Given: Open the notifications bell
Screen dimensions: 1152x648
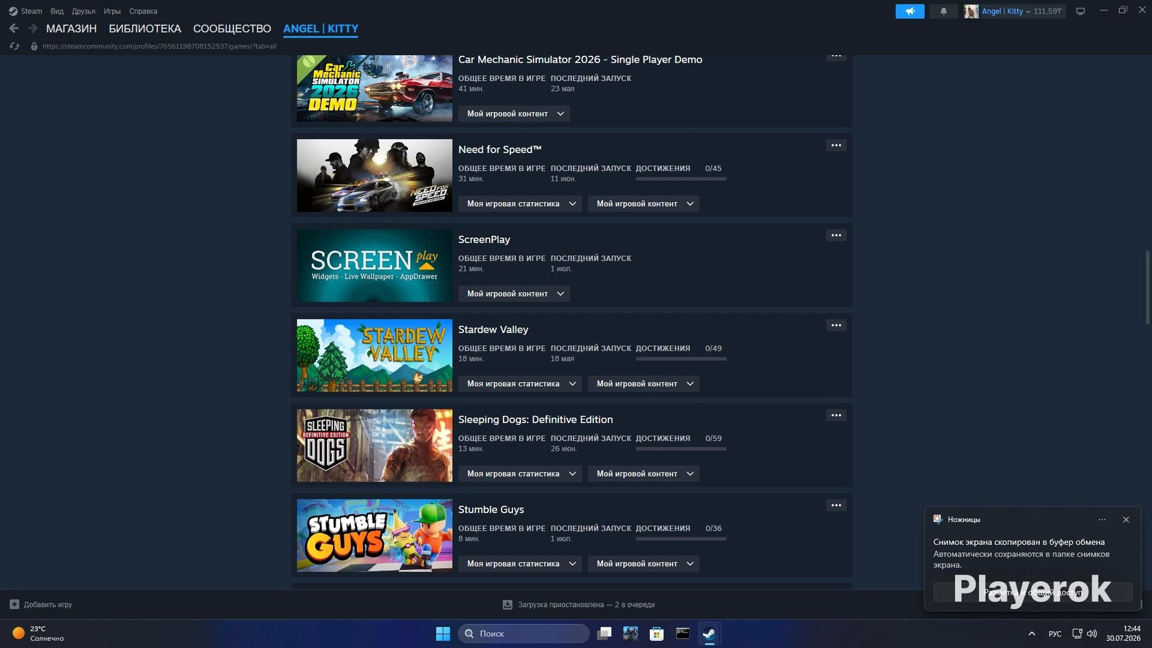Looking at the screenshot, I should tap(943, 11).
